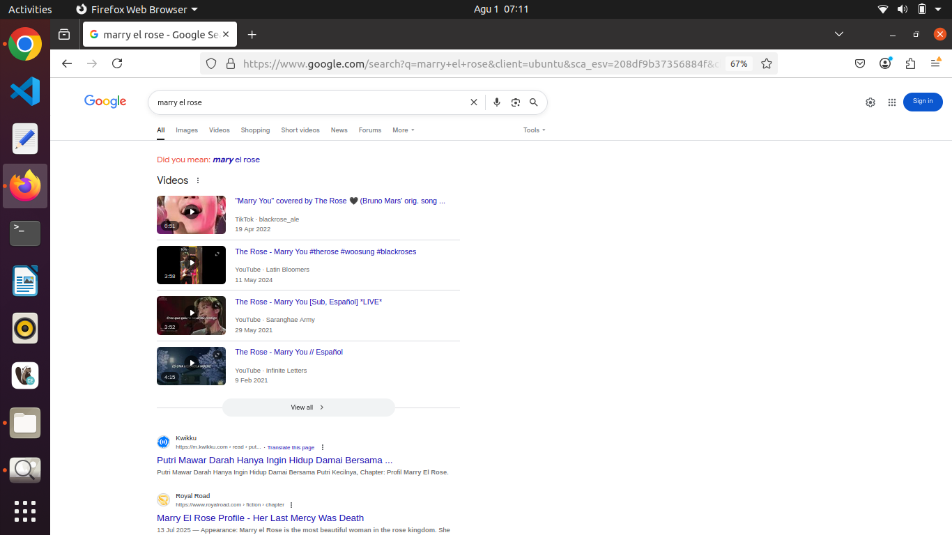Bookmark this page with star icon
This screenshot has height=535, width=952.
(x=767, y=64)
